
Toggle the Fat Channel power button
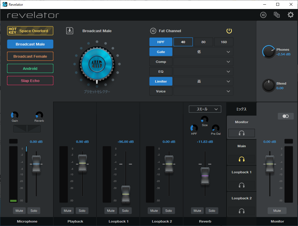(229, 31)
